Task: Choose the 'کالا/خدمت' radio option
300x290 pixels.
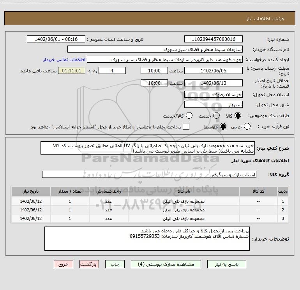Action: 189,116
